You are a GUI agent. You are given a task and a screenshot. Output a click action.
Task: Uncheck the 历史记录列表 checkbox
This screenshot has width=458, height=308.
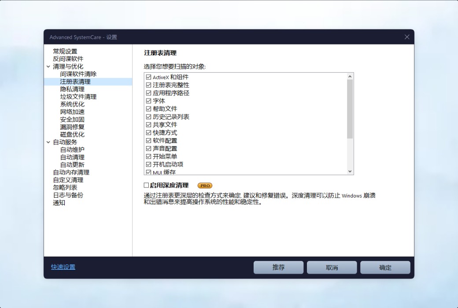148,117
